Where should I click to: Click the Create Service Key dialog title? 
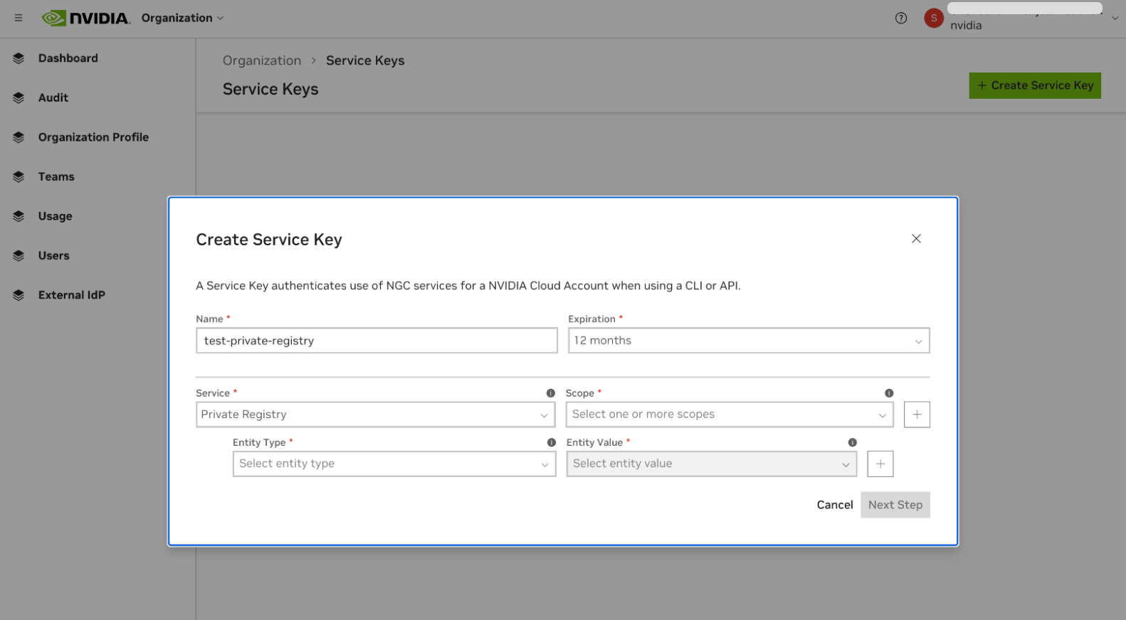pos(269,240)
